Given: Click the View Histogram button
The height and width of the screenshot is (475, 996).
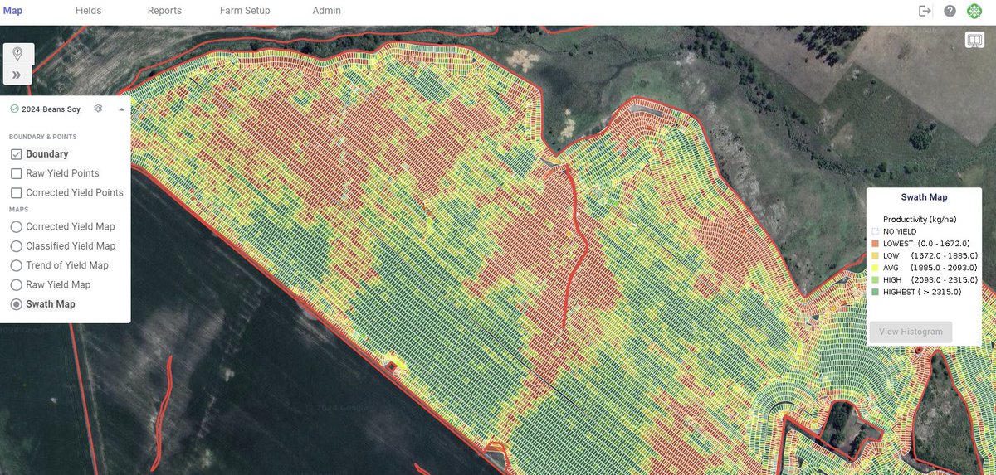Looking at the screenshot, I should pos(911,332).
